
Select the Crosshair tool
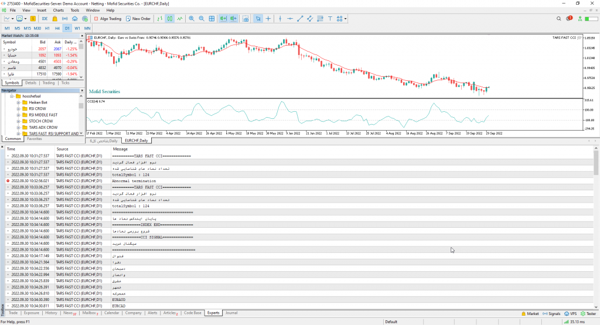(269, 19)
